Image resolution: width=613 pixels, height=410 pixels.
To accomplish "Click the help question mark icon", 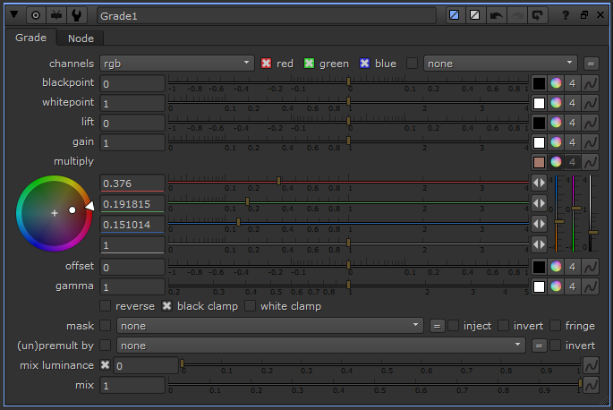I will tap(565, 15).
